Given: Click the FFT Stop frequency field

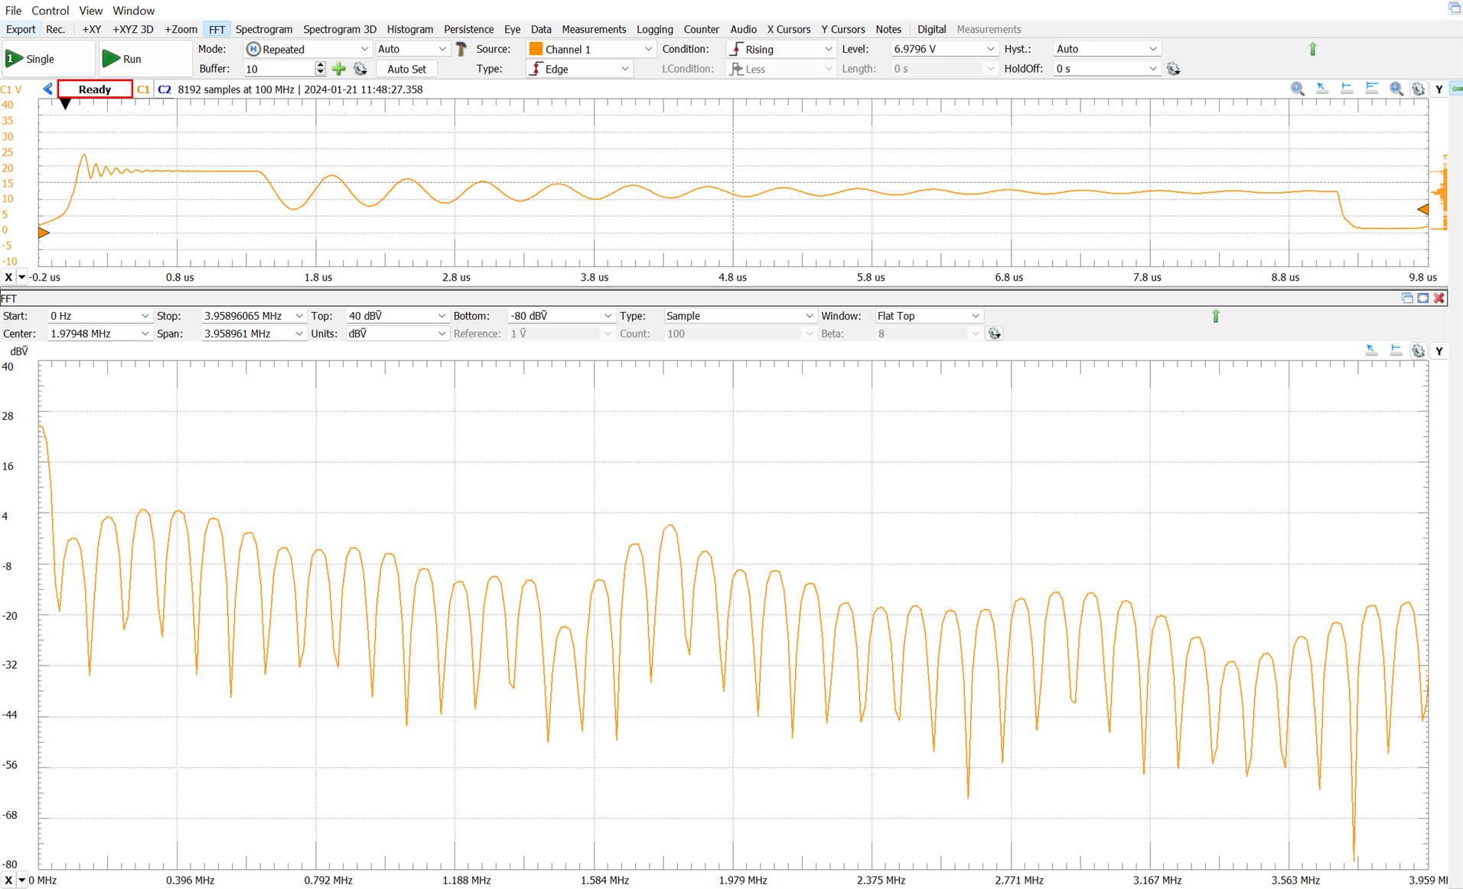Looking at the screenshot, I should [253, 316].
